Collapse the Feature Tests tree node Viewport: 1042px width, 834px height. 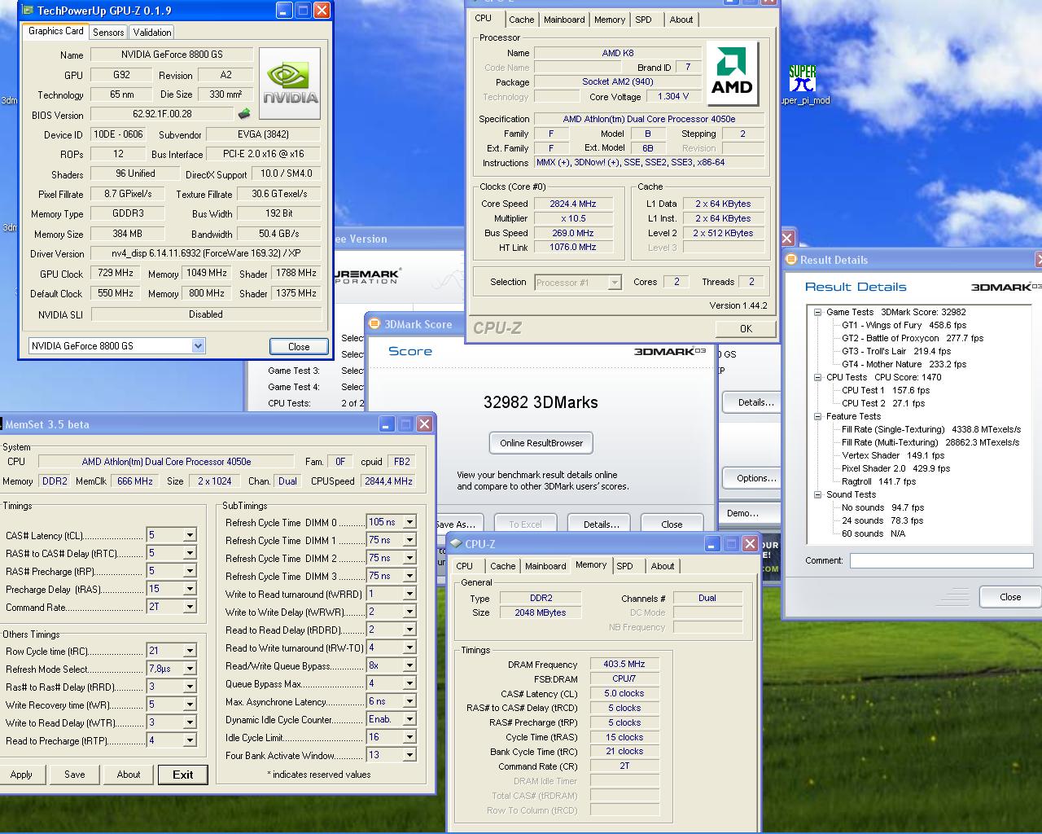[x=817, y=416]
